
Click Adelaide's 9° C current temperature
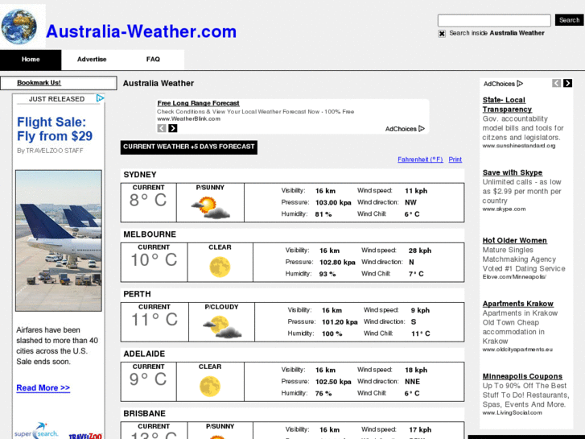148,379
